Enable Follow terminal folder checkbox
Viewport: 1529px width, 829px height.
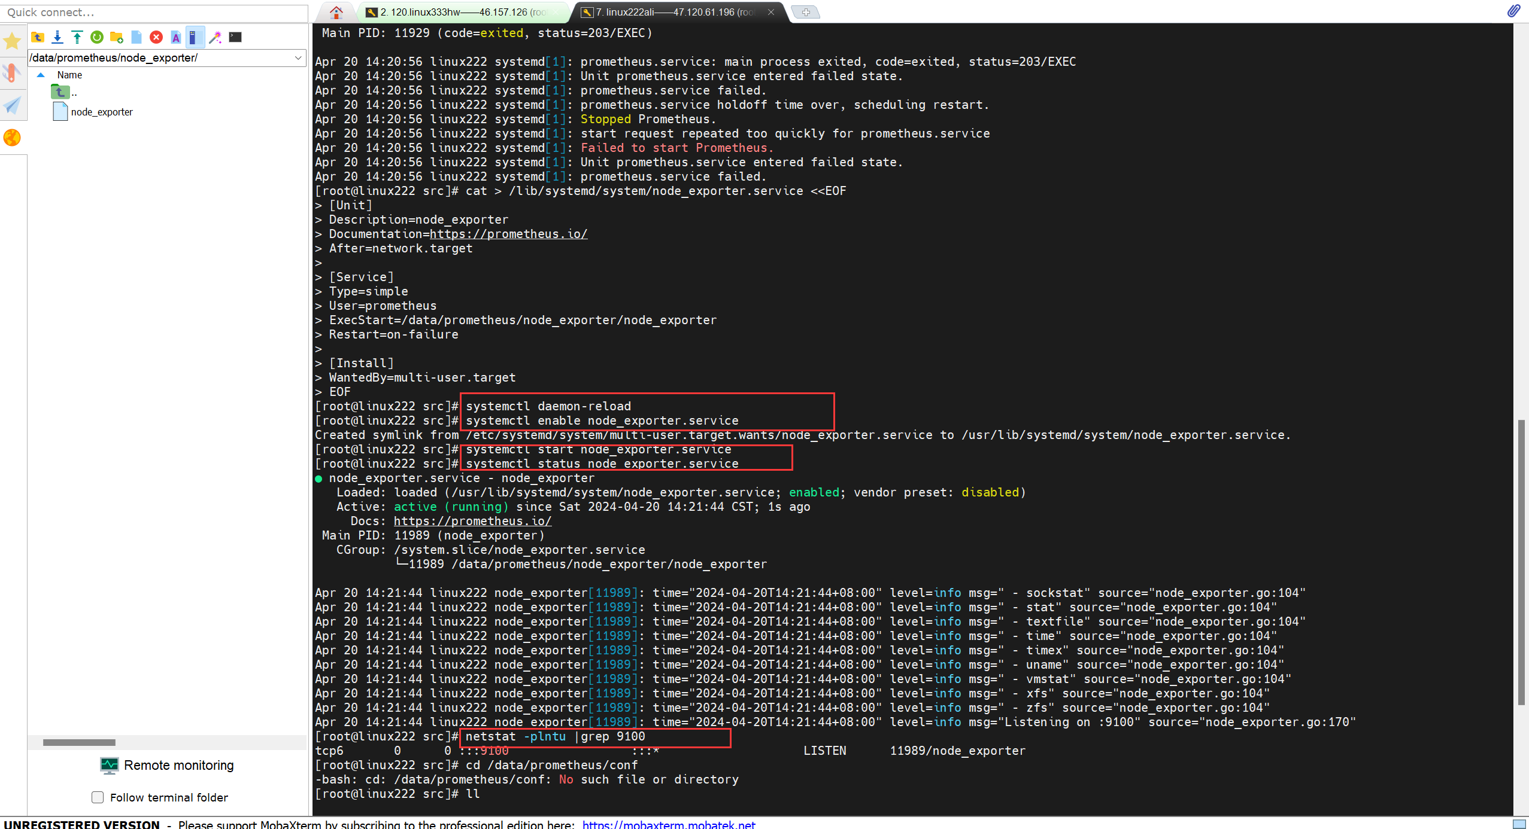98,797
